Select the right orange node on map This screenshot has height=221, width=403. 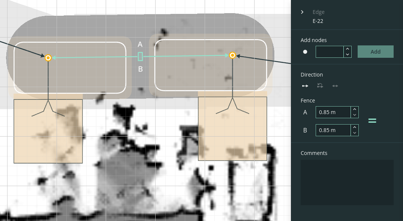click(232, 55)
